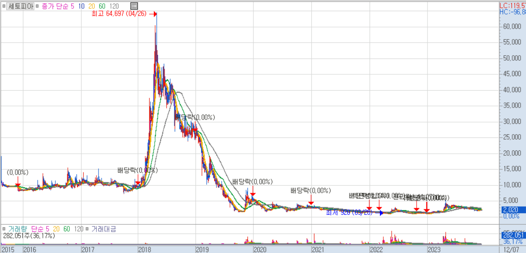
Task: Select the green 60-day price average
Action: [103, 6]
